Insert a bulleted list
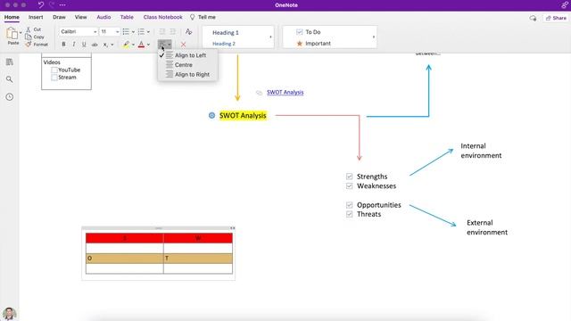The width and height of the screenshot is (571, 321). (x=126, y=32)
